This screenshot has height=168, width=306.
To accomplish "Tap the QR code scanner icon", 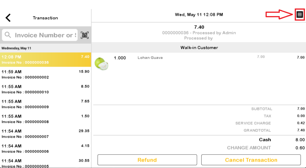I will [x=85, y=35].
